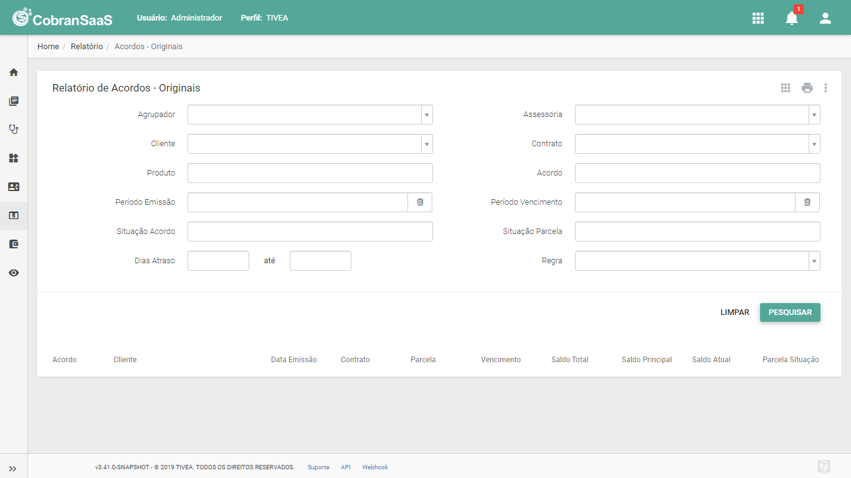Sort by Parcela column header
Viewport: 851px width, 478px height.
tap(423, 360)
